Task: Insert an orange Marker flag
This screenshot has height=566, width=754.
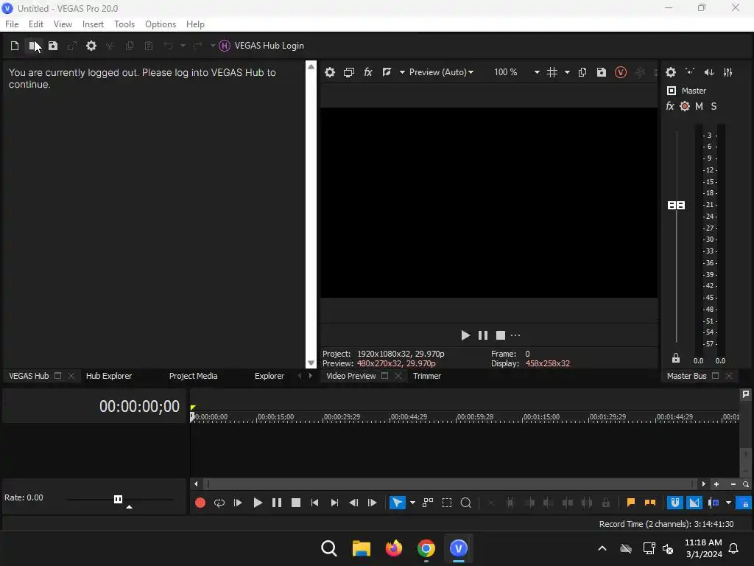Action: pos(631,503)
